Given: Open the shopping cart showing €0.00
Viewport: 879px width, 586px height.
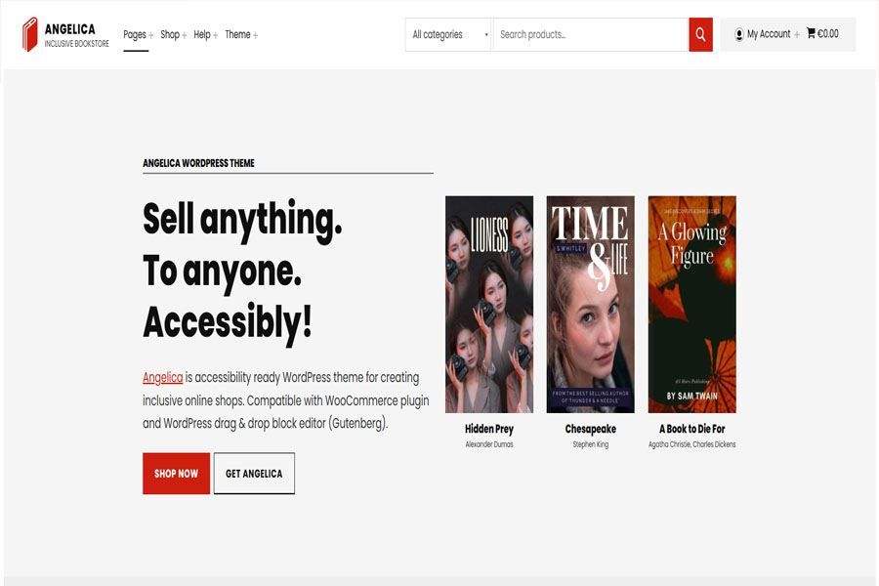Looking at the screenshot, I should [823, 32].
